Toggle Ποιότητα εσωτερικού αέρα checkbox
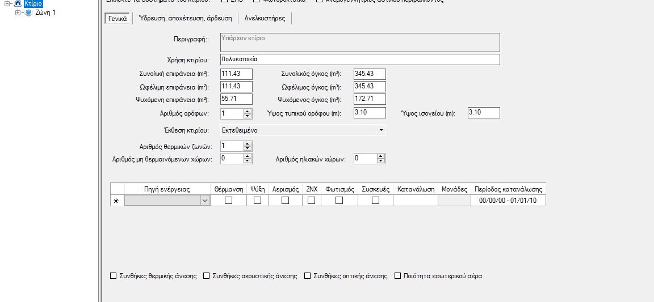 click(x=398, y=276)
